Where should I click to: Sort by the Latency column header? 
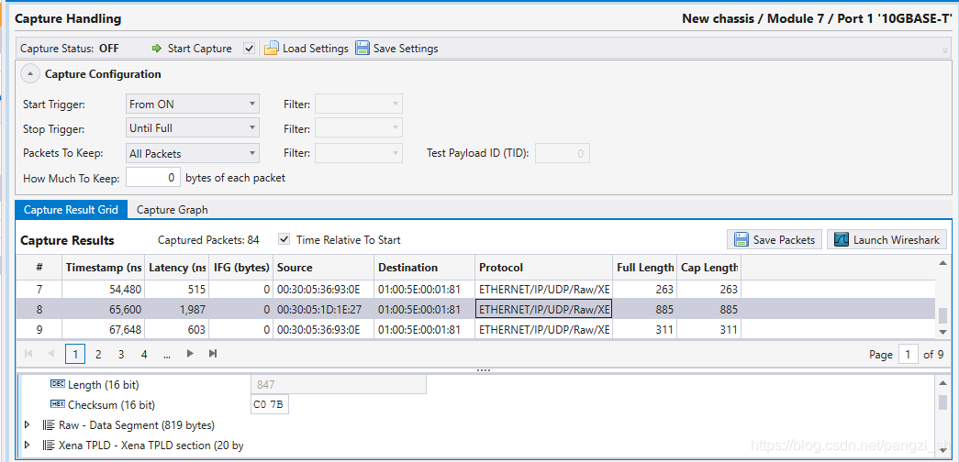(177, 267)
